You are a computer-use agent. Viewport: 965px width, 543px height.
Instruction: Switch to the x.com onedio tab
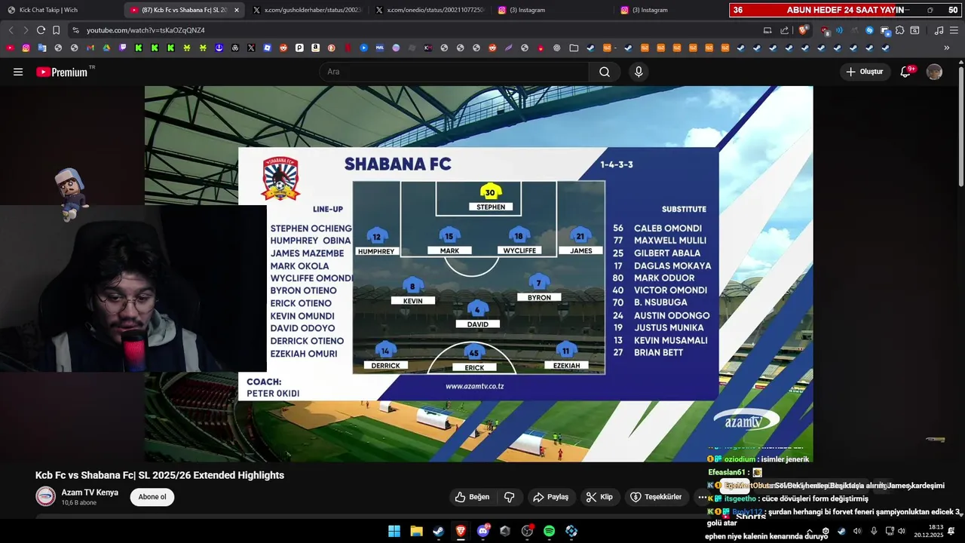pyautogui.click(x=430, y=10)
